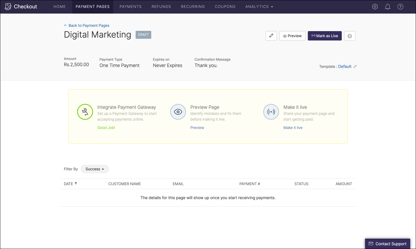Image resolution: width=416 pixels, height=249 pixels.
Task: Open Default template link
Action: (345, 67)
